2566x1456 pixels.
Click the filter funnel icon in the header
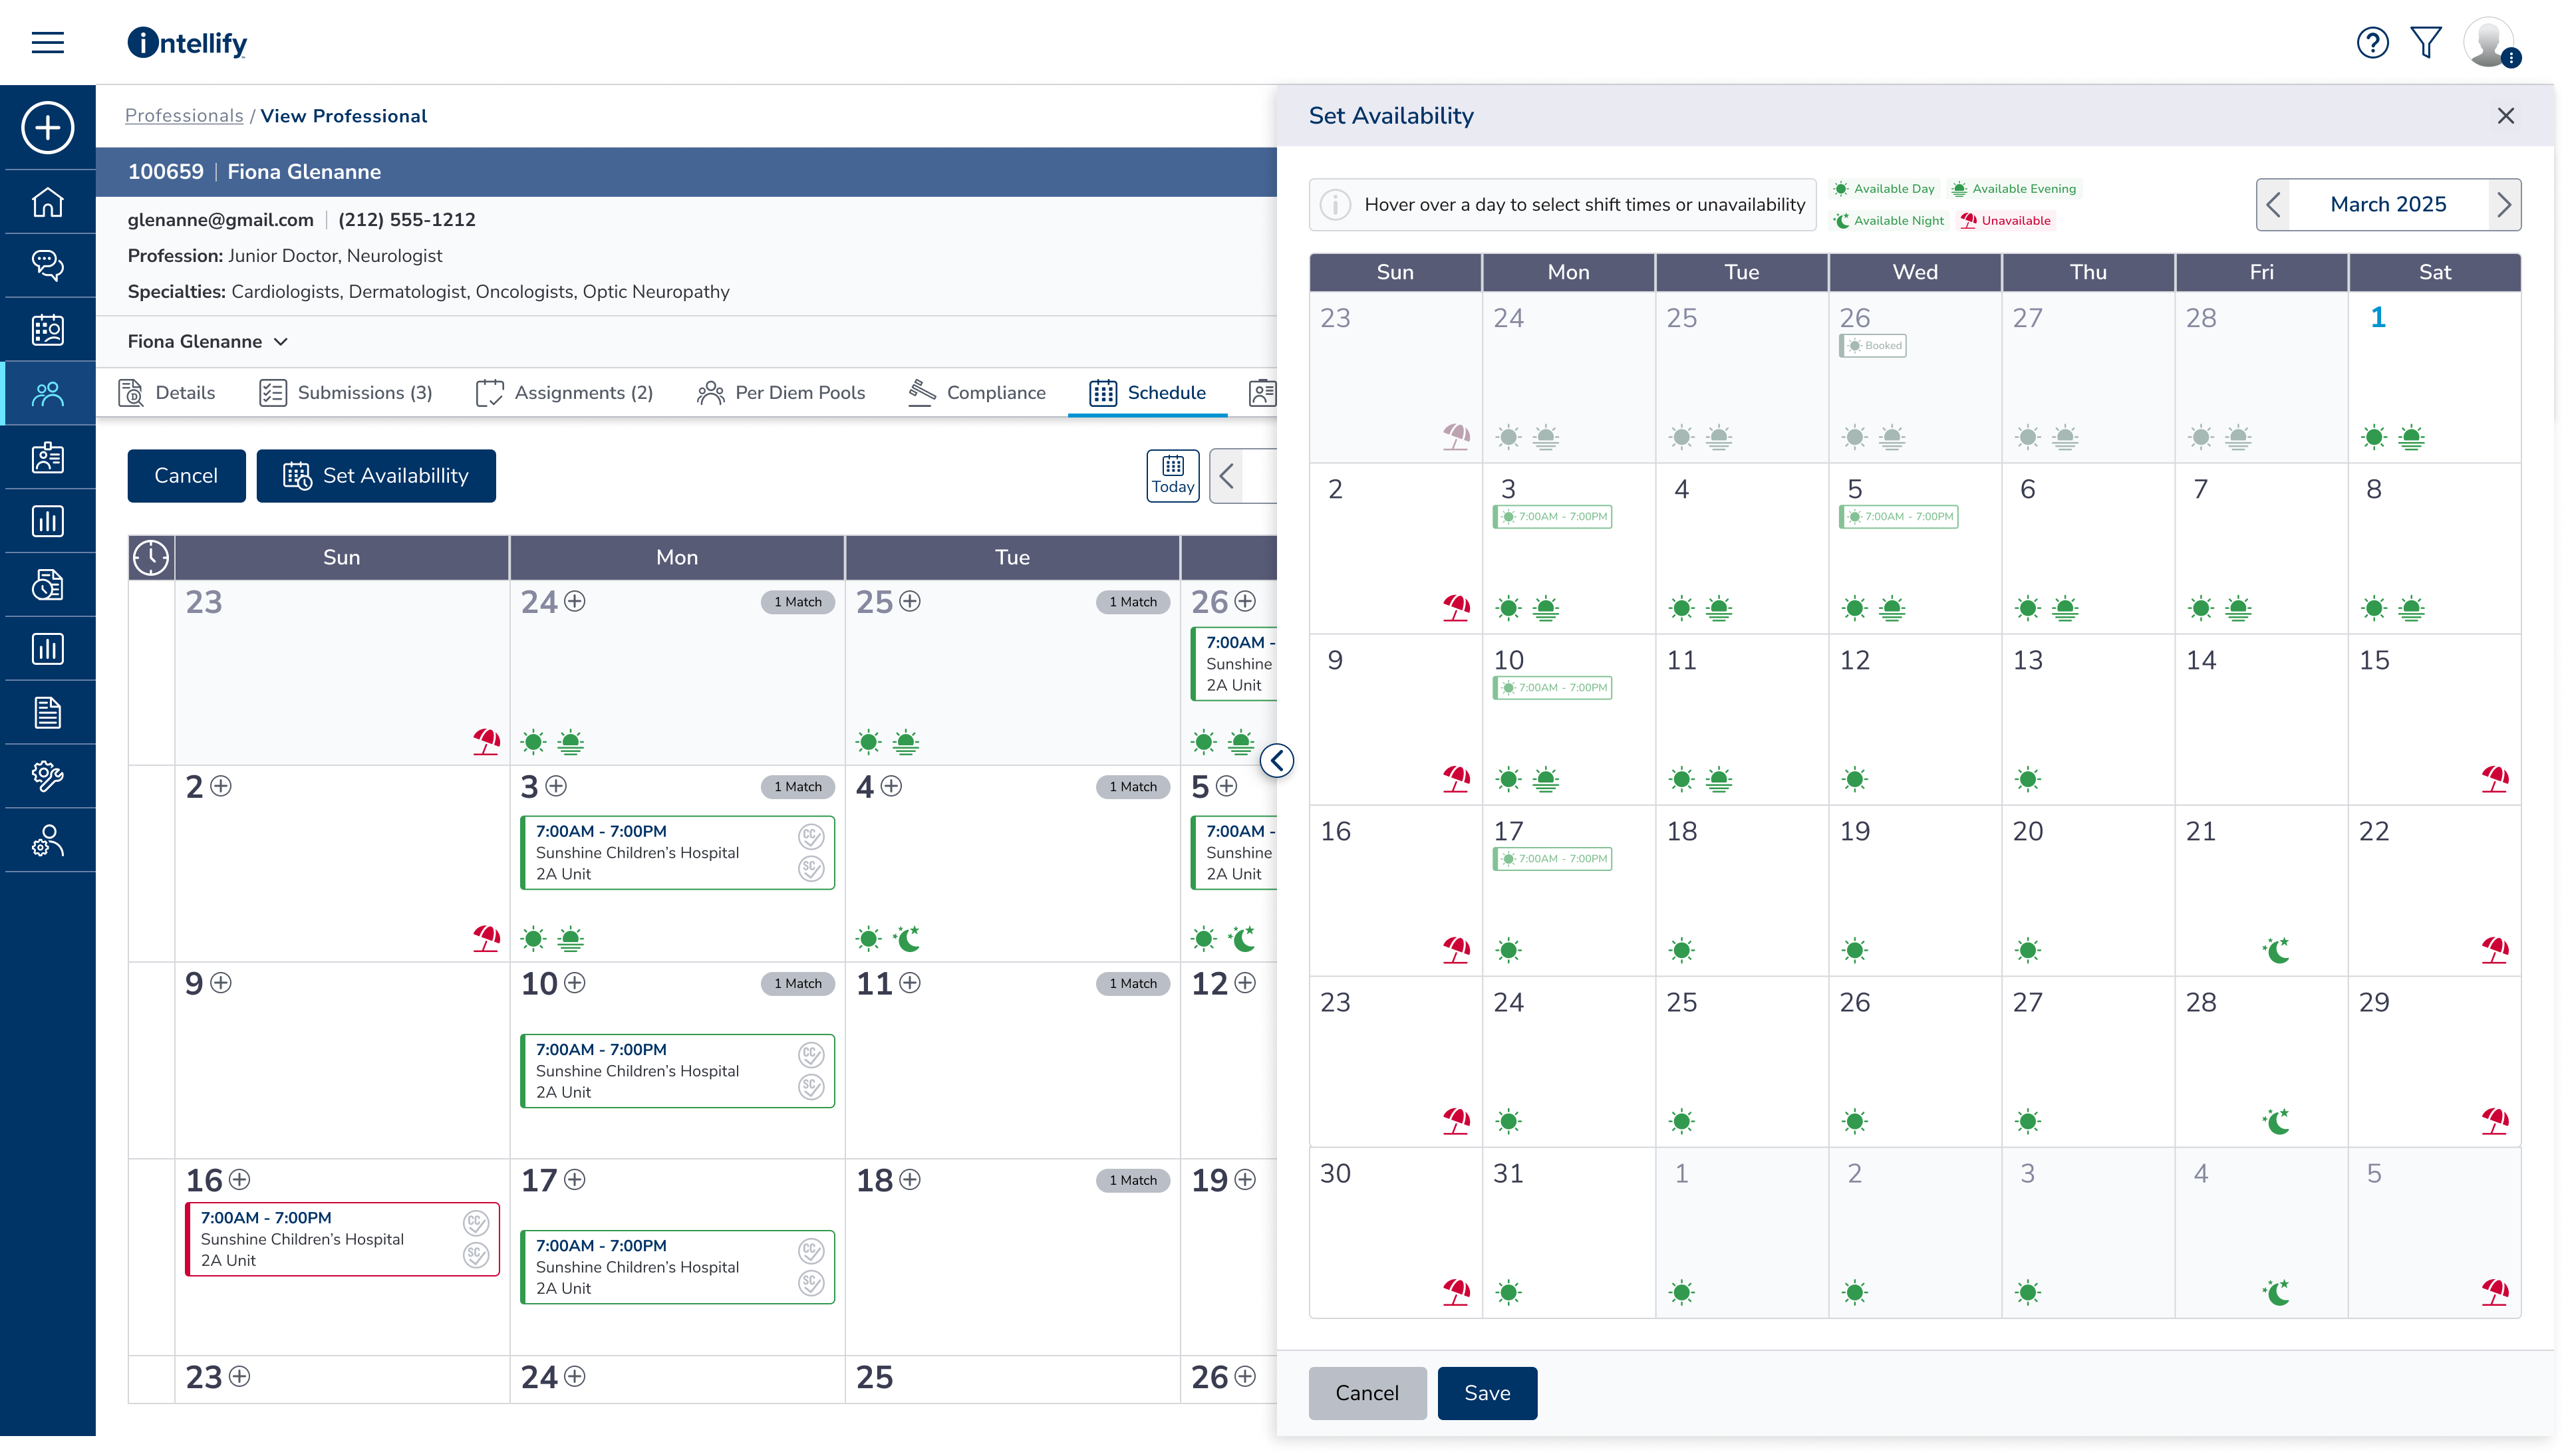click(2426, 42)
